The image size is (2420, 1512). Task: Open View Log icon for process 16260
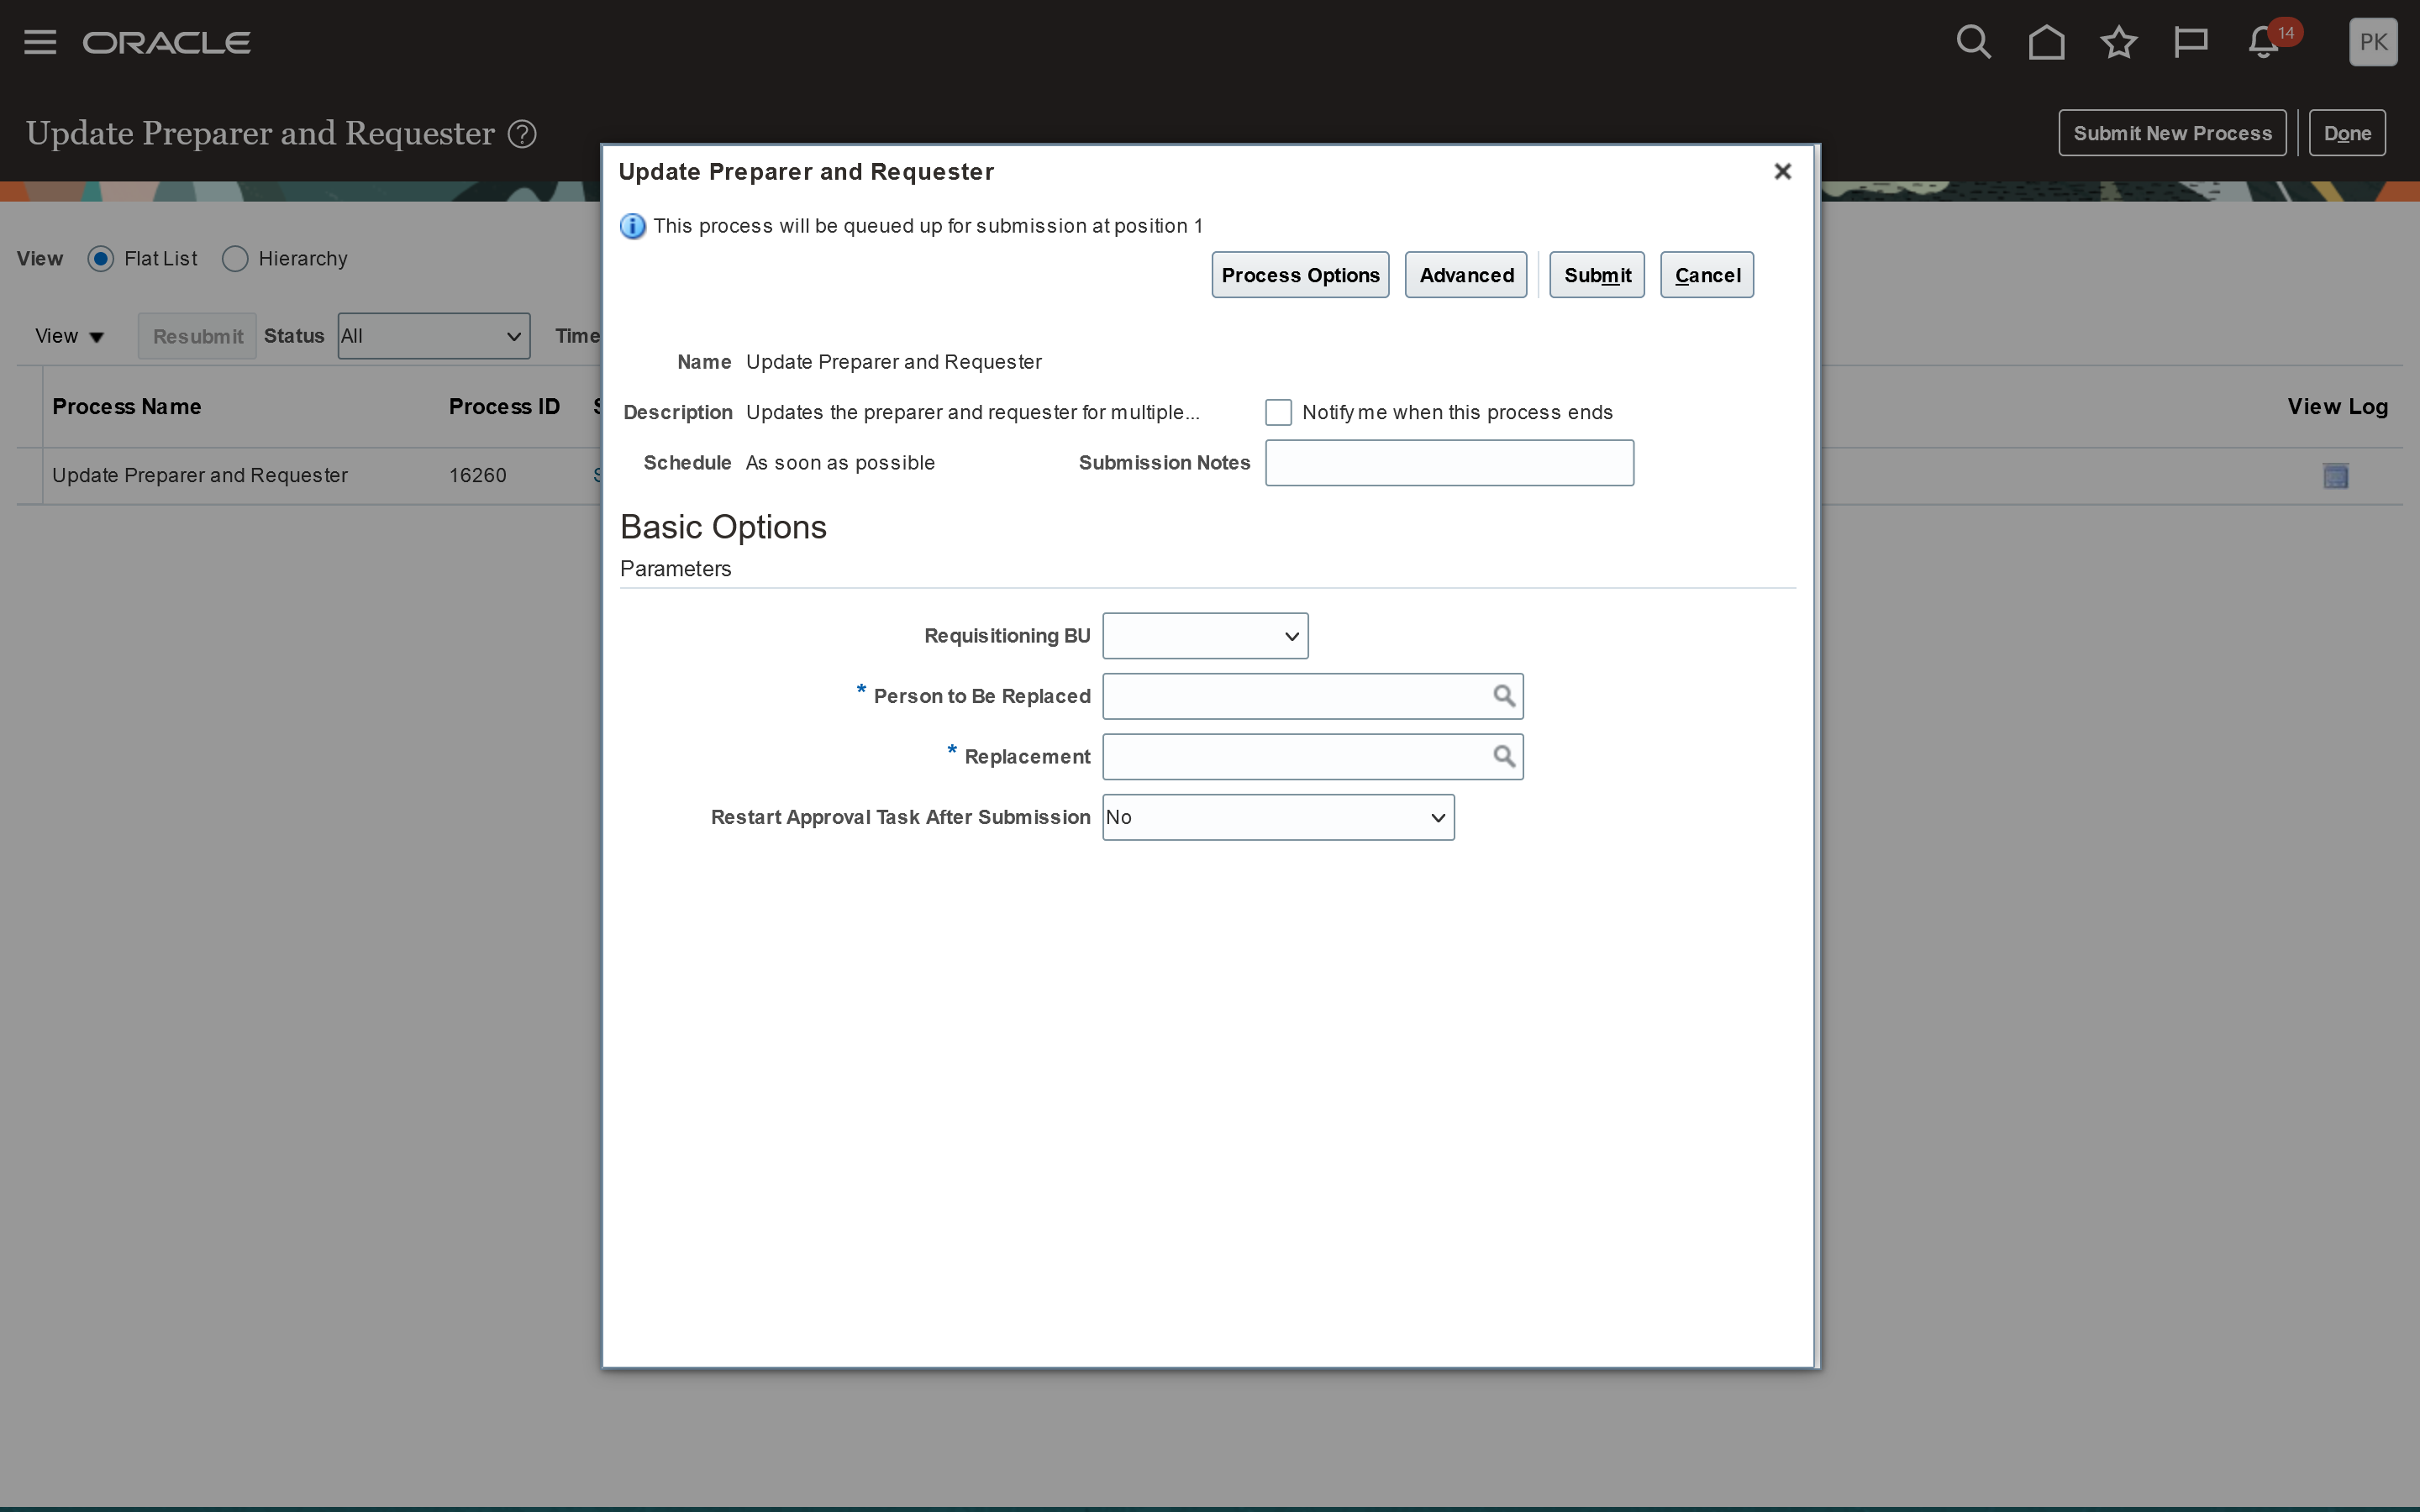(x=2335, y=476)
